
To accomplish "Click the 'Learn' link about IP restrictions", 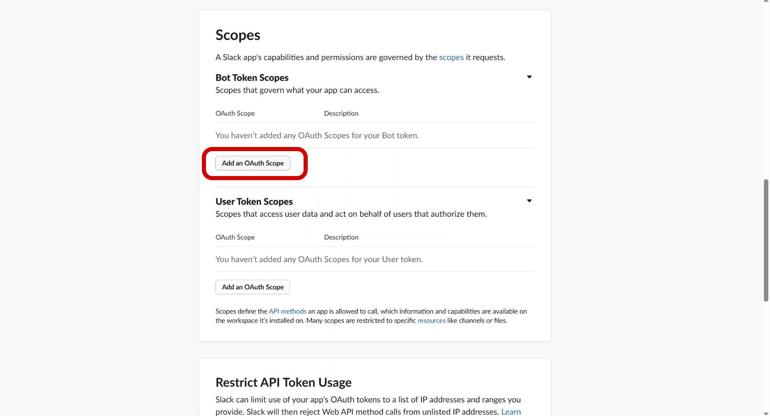I will 510,411.
